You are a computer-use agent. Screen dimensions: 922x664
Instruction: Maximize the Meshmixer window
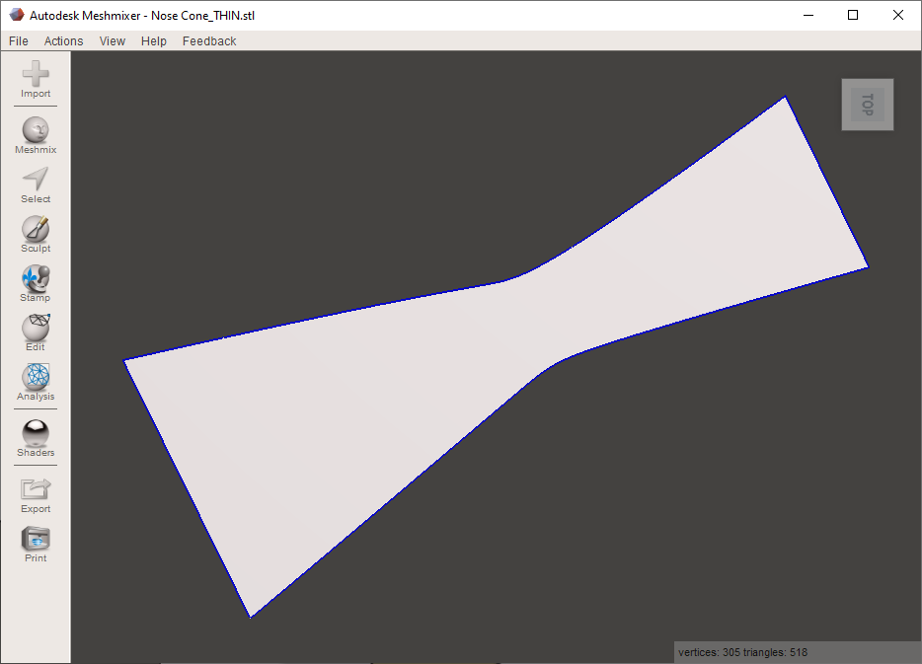(853, 15)
